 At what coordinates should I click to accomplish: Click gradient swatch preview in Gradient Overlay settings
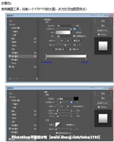(x=63, y=32)
